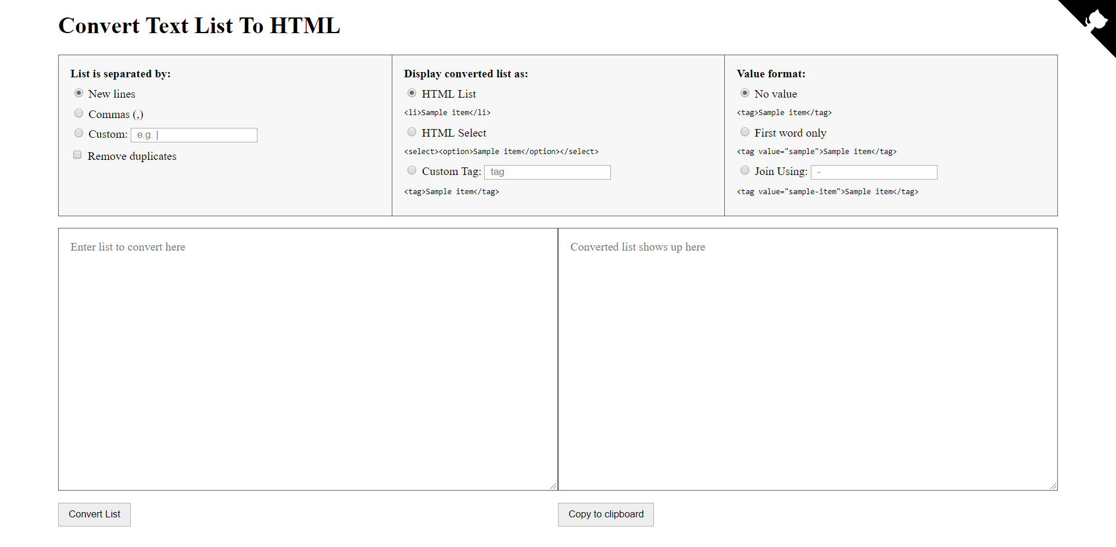Select the Commas (,) separator option
Viewport: 1116px width, 547px height.
(x=78, y=113)
